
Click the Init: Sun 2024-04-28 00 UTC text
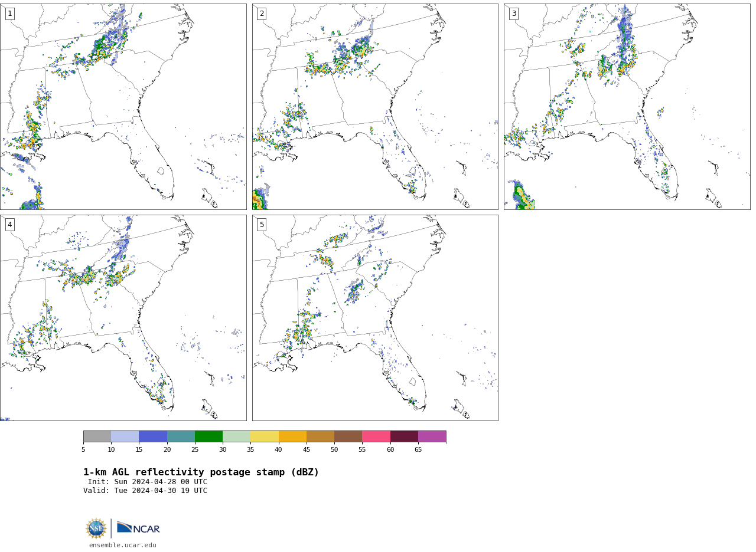click(148, 482)
